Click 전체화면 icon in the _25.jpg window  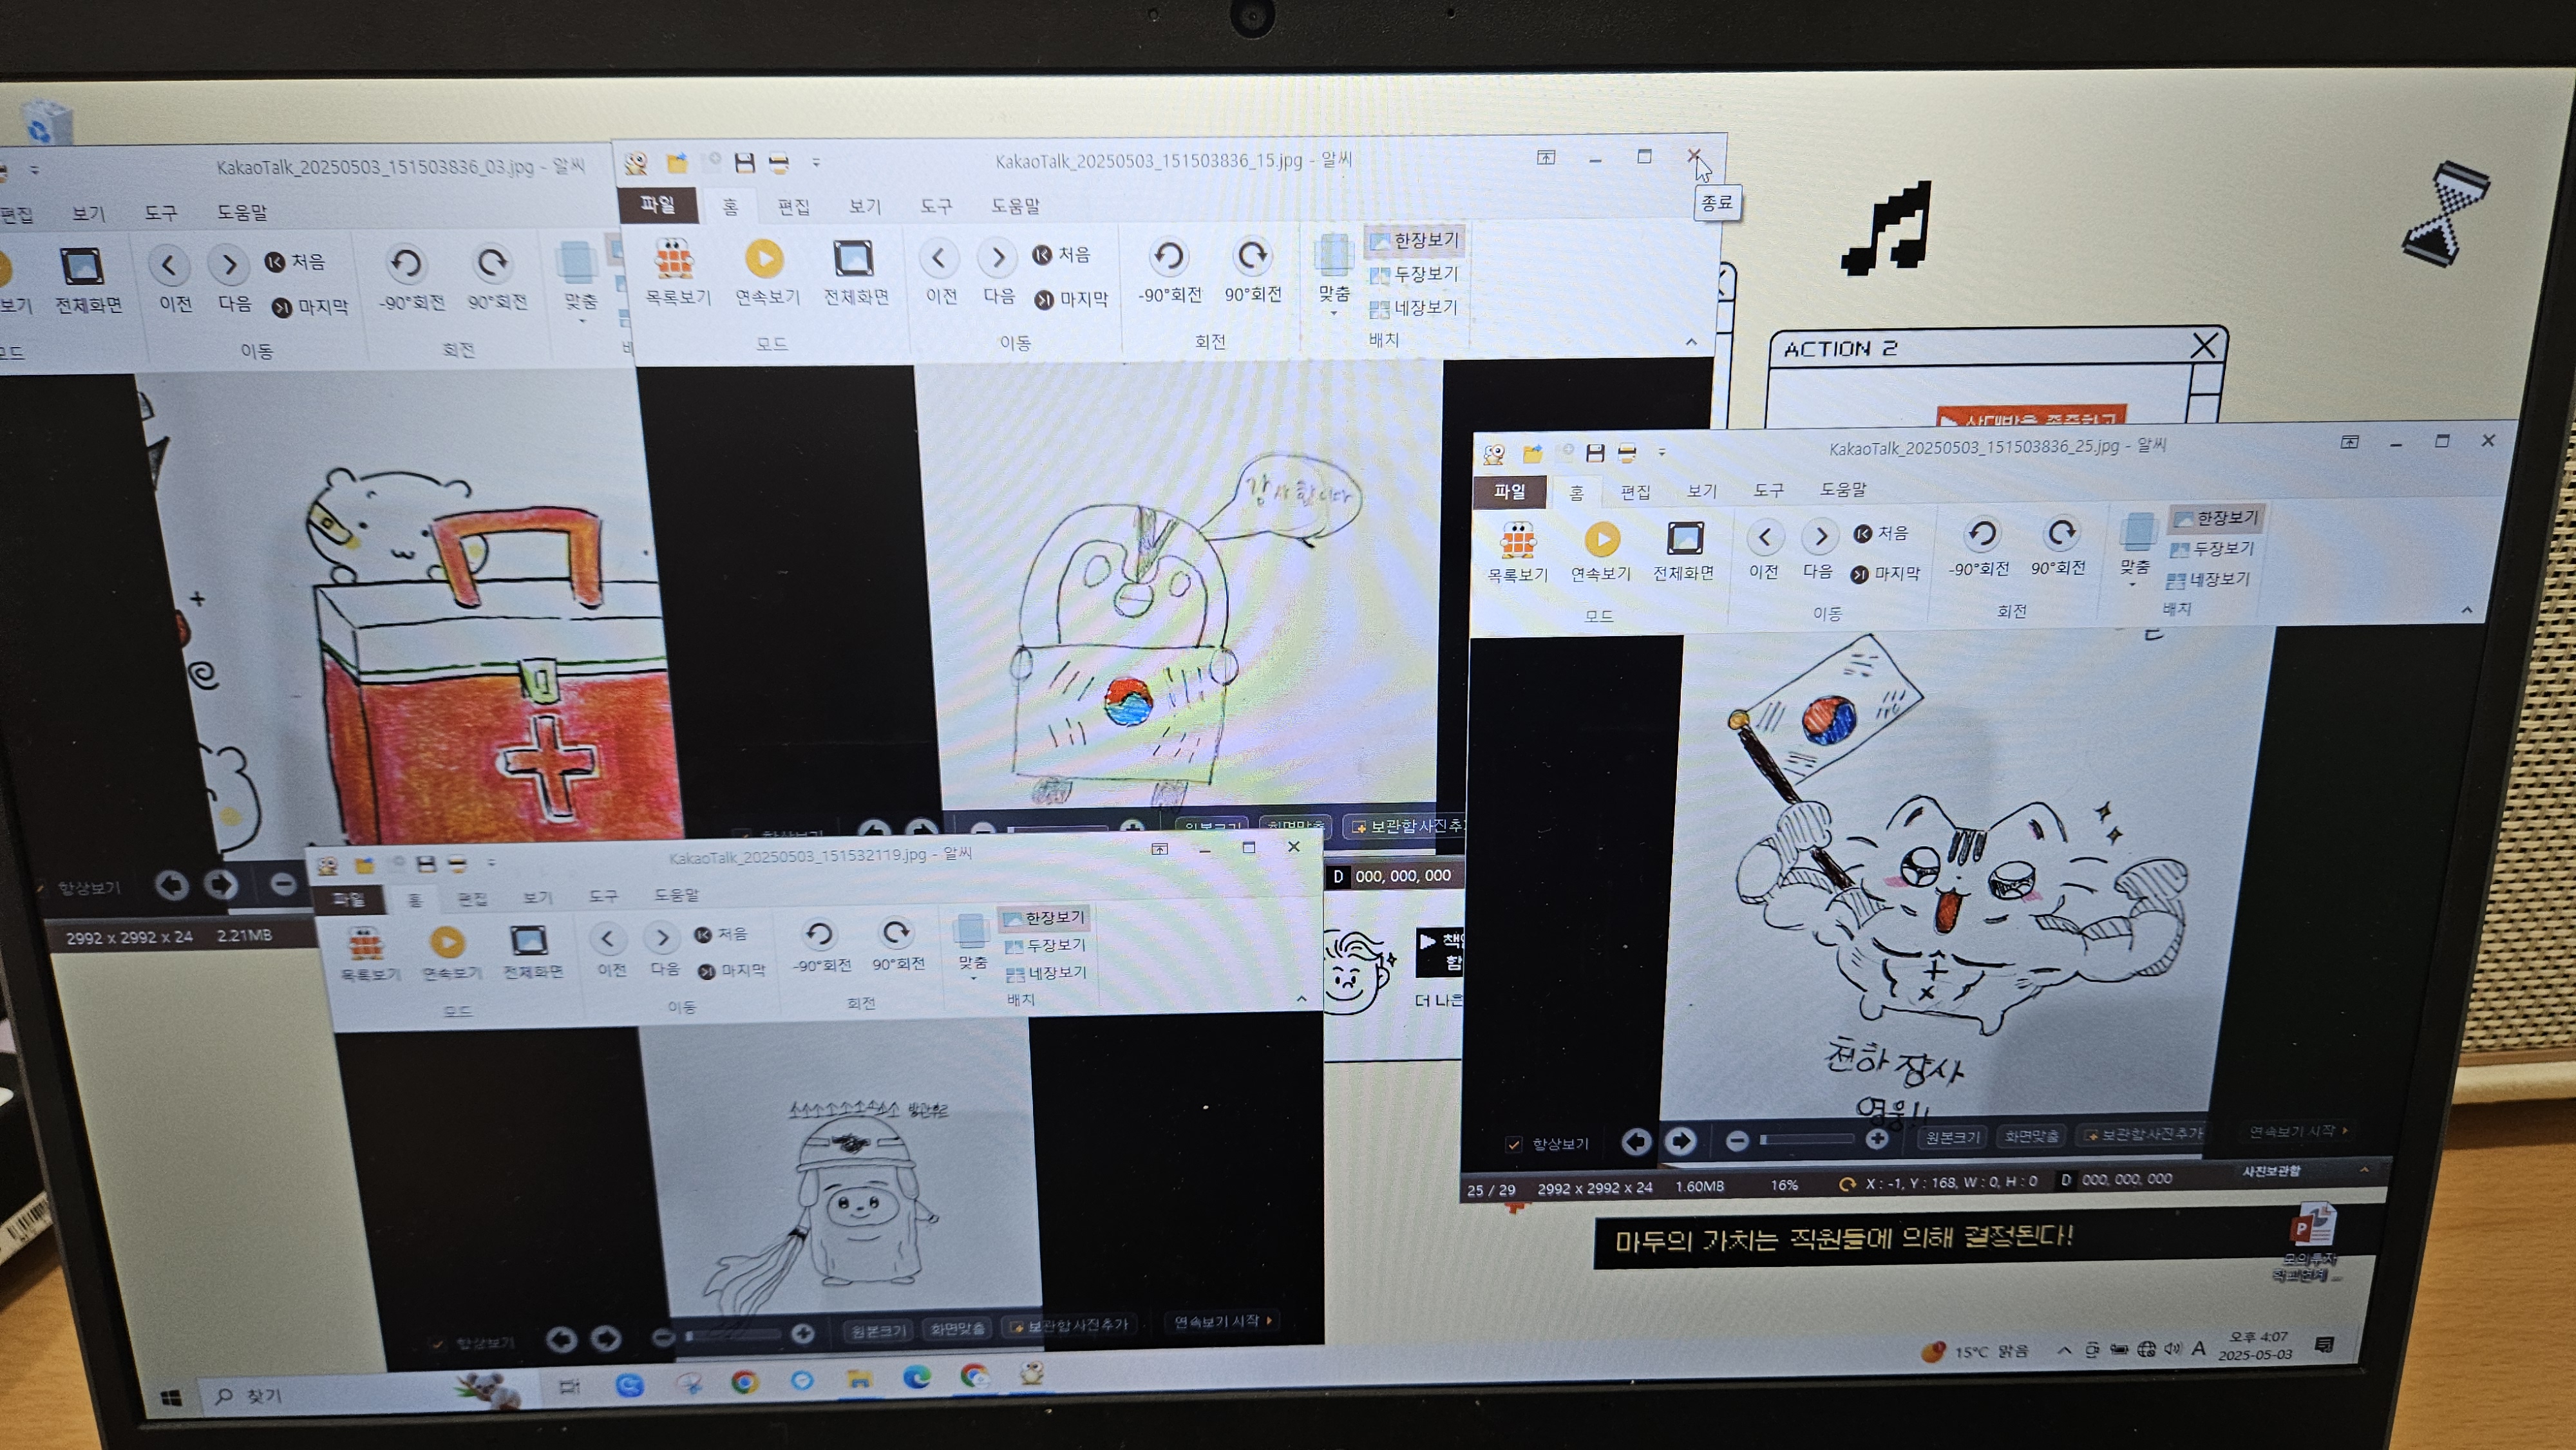pos(1683,551)
